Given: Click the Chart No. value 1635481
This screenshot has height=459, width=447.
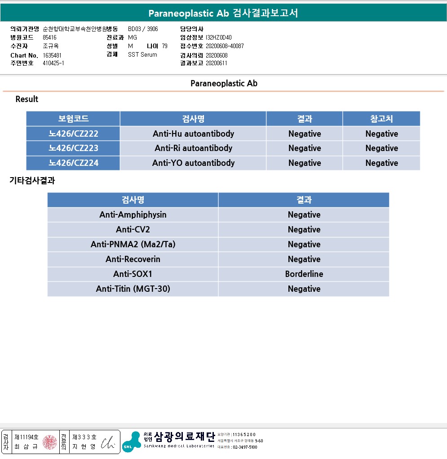Looking at the screenshot, I should click(52, 55).
